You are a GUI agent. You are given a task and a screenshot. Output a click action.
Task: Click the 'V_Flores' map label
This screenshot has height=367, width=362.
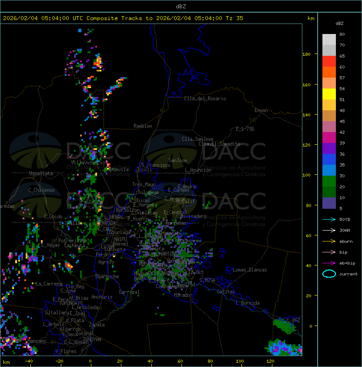click(x=66, y=351)
